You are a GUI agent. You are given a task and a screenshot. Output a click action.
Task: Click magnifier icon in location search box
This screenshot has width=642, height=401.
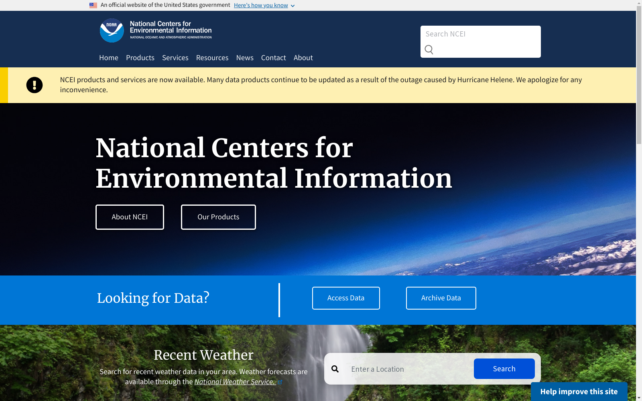coord(335,369)
